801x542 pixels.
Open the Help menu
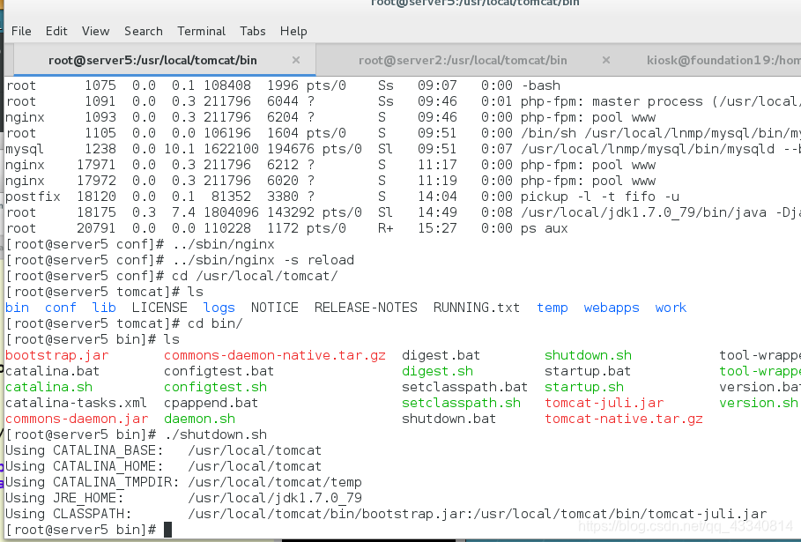293,31
